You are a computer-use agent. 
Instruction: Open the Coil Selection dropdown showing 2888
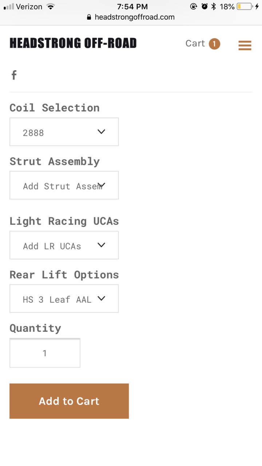[64, 132]
